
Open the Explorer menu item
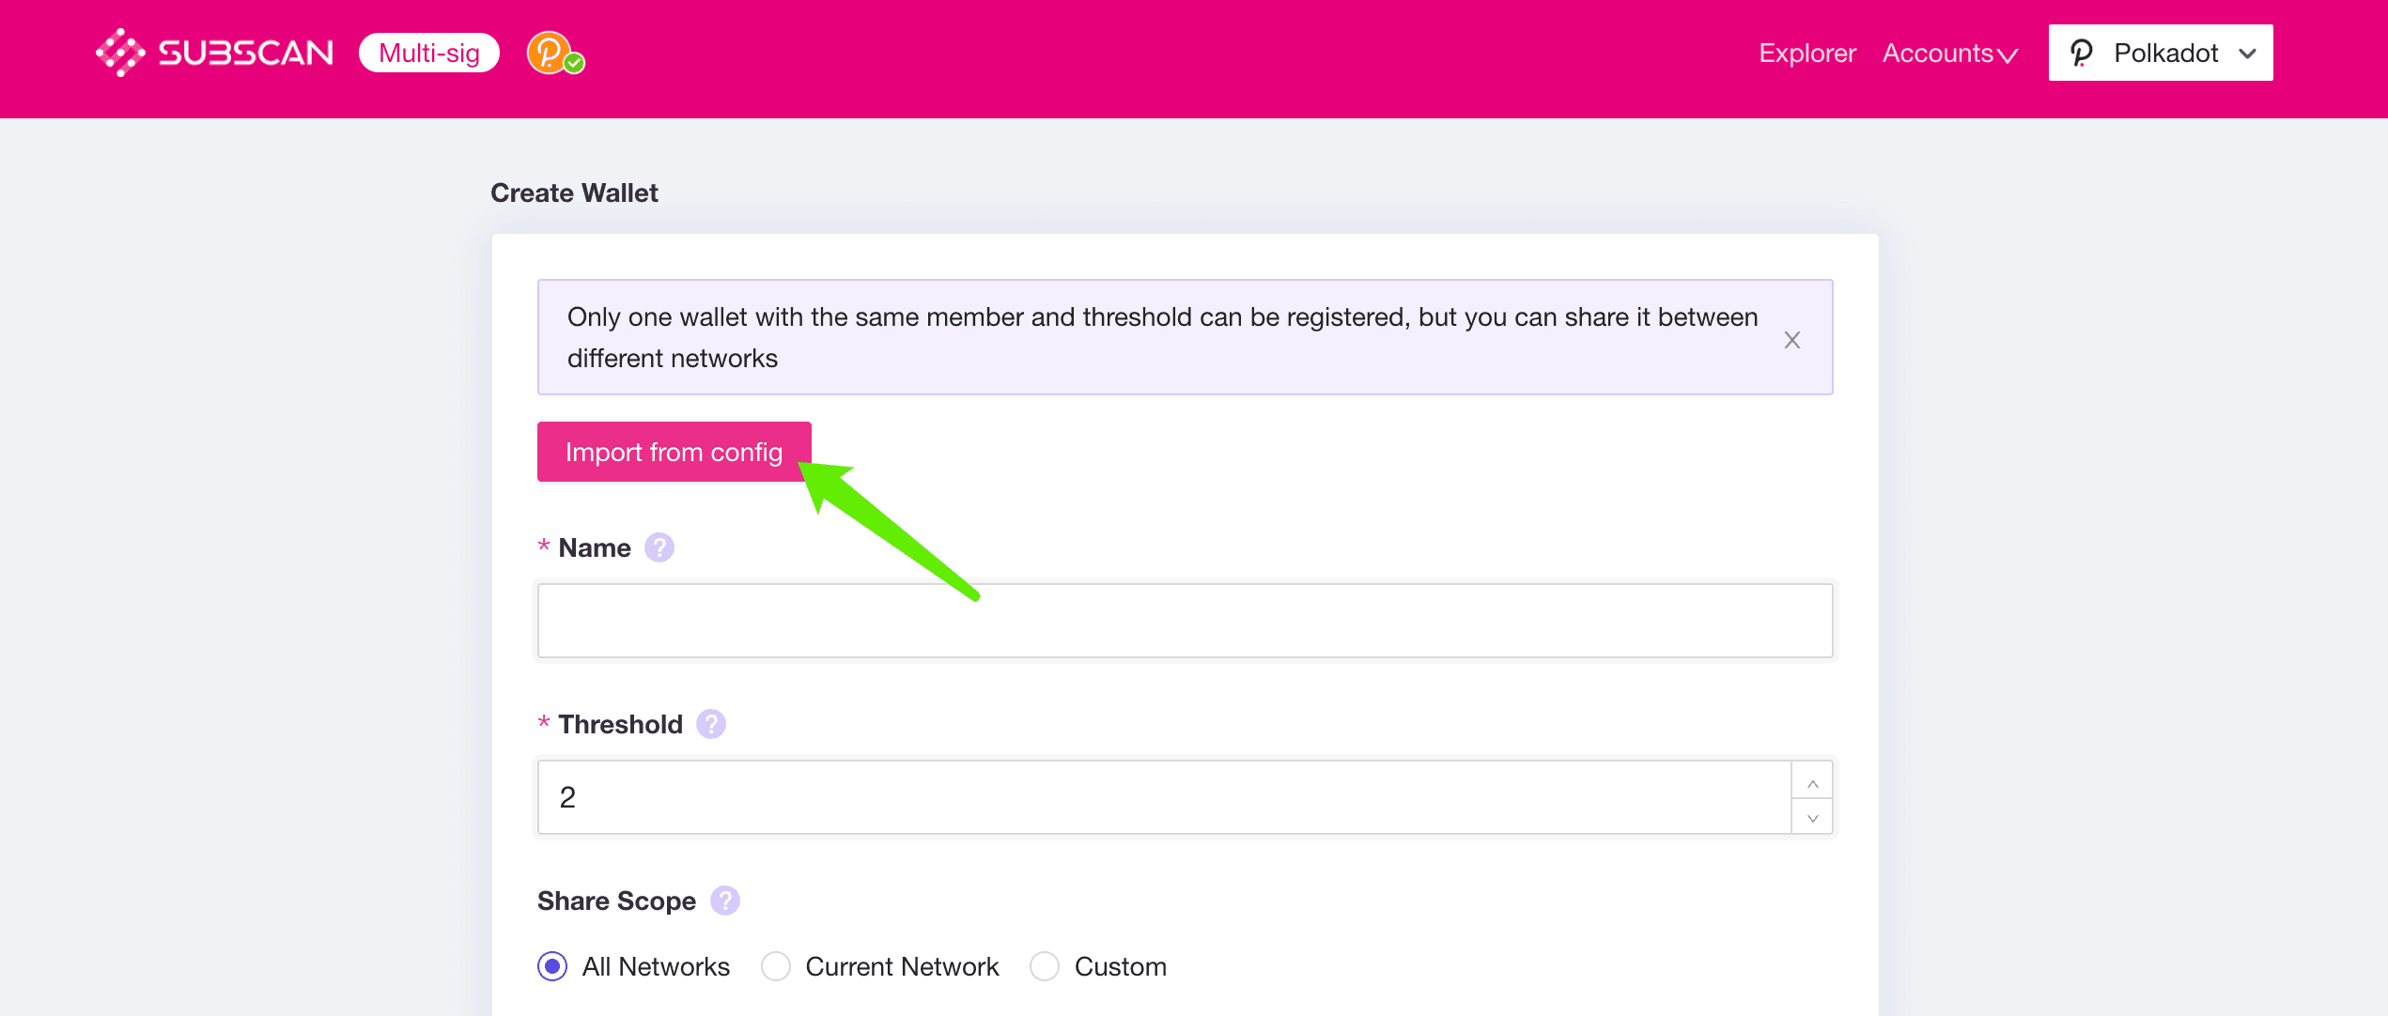pyautogui.click(x=1807, y=54)
